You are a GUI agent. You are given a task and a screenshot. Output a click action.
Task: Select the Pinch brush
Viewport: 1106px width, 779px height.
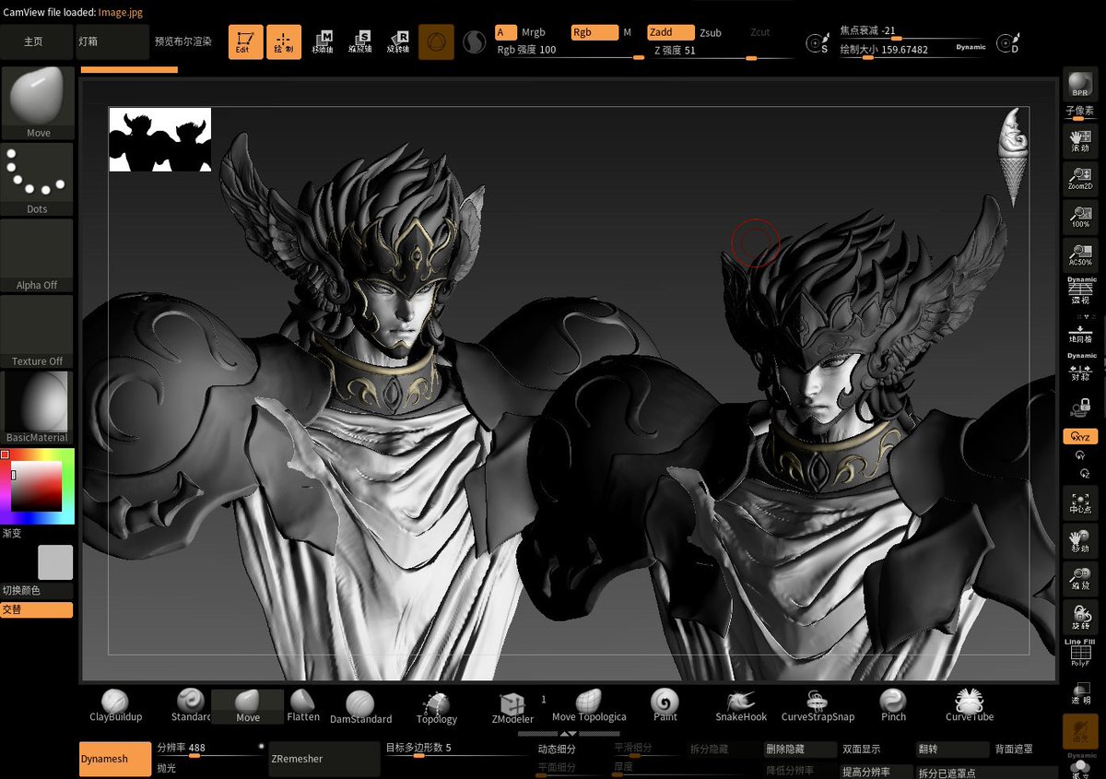coord(893,706)
